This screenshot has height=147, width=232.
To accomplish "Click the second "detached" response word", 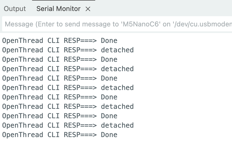I will point(117,69).
